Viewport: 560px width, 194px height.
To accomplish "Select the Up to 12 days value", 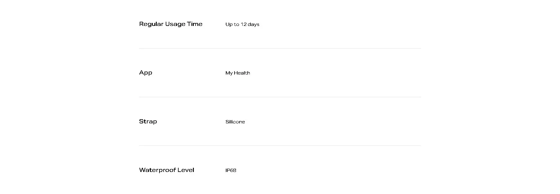I will pos(242,24).
